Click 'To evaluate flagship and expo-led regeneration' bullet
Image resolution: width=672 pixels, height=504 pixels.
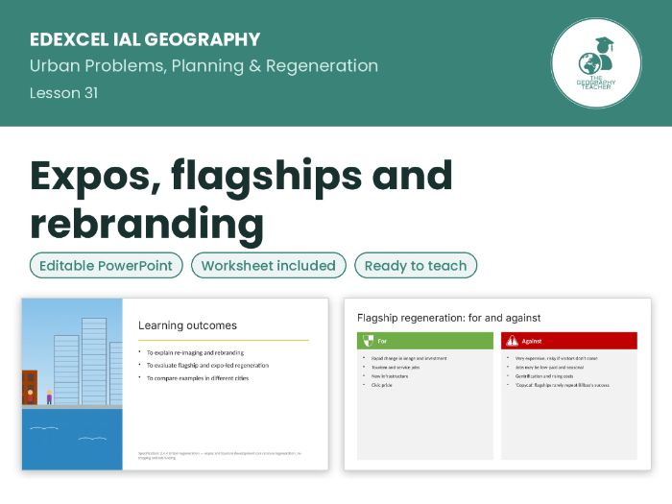[208, 366]
